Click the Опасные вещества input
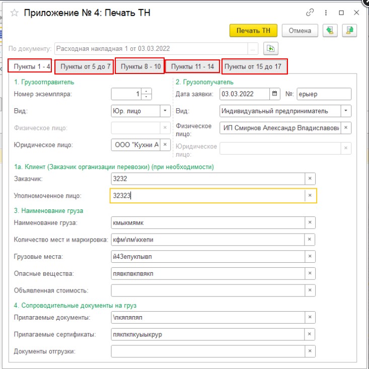This screenshot has width=369, height=369. point(208,273)
